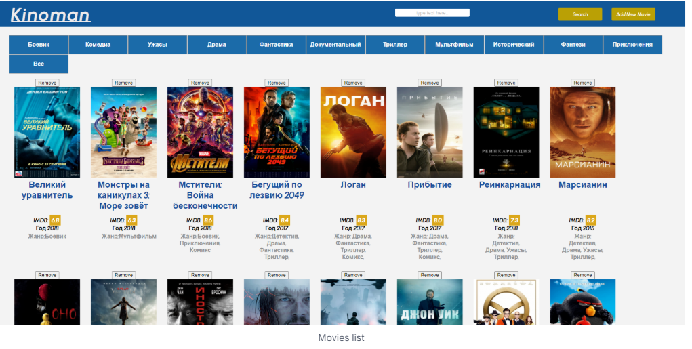Open the Марсианин poster

[583, 132]
